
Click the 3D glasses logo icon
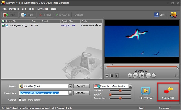pyautogui.click(x=173, y=15)
